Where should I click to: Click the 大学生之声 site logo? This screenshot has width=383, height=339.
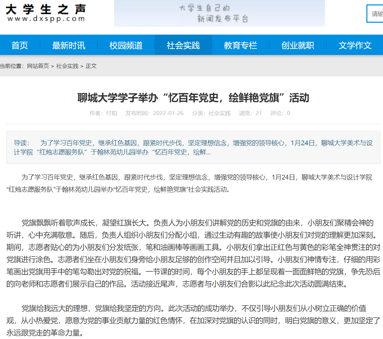[x=46, y=14]
